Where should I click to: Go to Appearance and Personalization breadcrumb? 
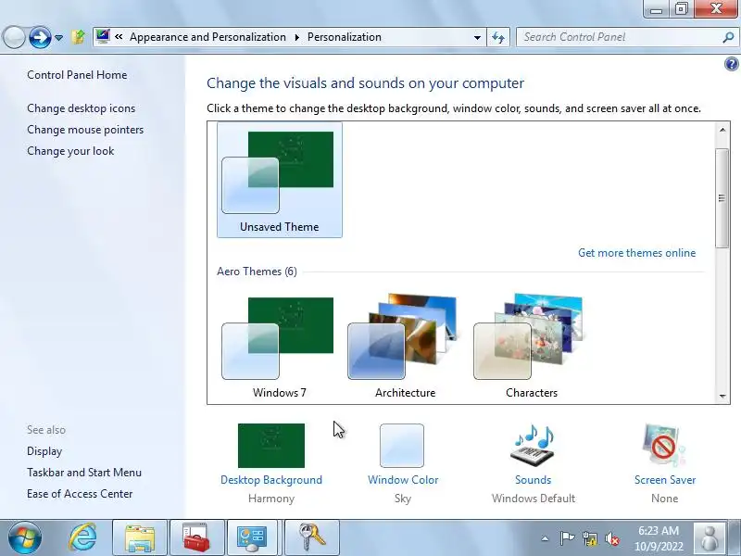(207, 37)
